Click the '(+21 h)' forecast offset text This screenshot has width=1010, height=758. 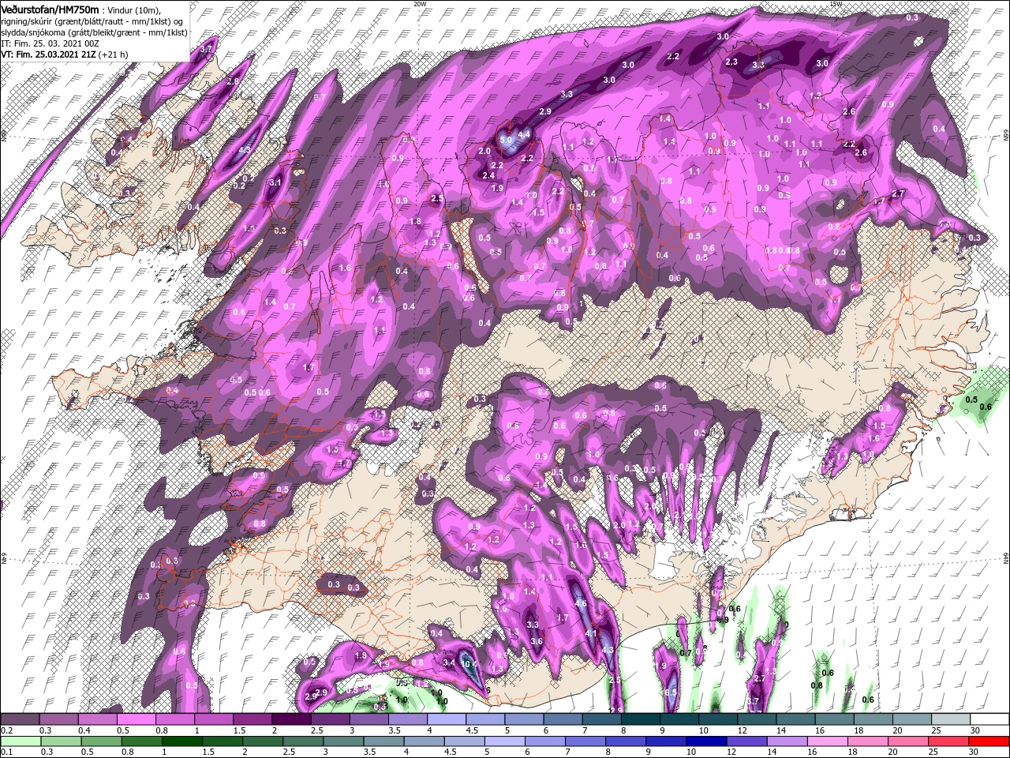tap(114, 54)
